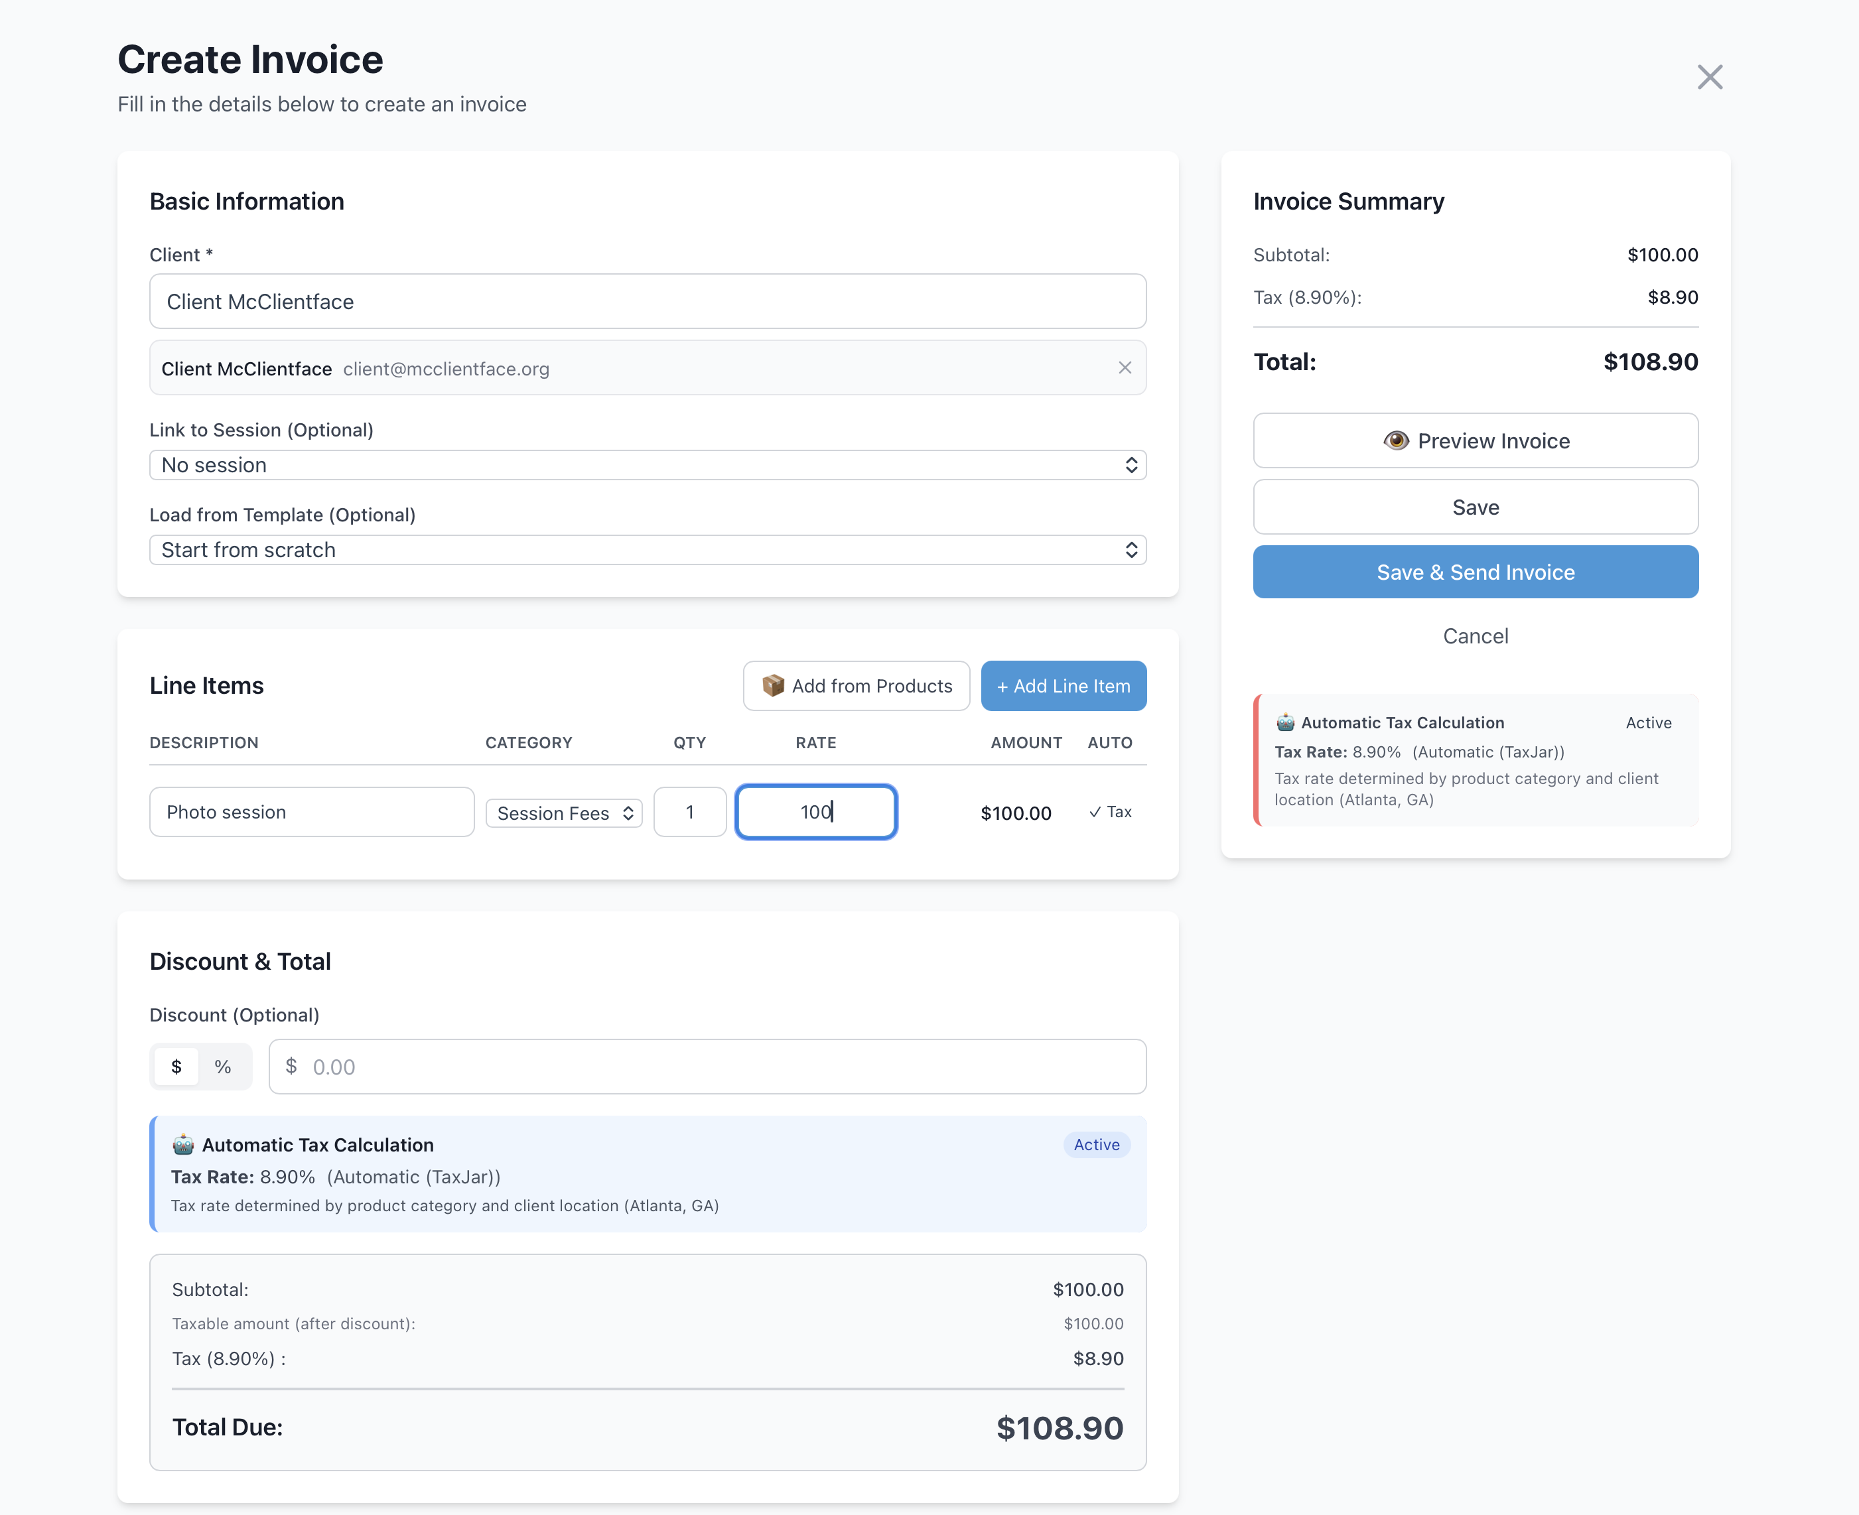Image resolution: width=1859 pixels, height=1515 pixels.
Task: Click the CATEGORY column header
Action: tap(529, 743)
